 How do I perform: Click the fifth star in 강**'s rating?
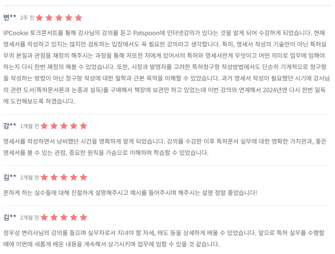click(x=83, y=126)
